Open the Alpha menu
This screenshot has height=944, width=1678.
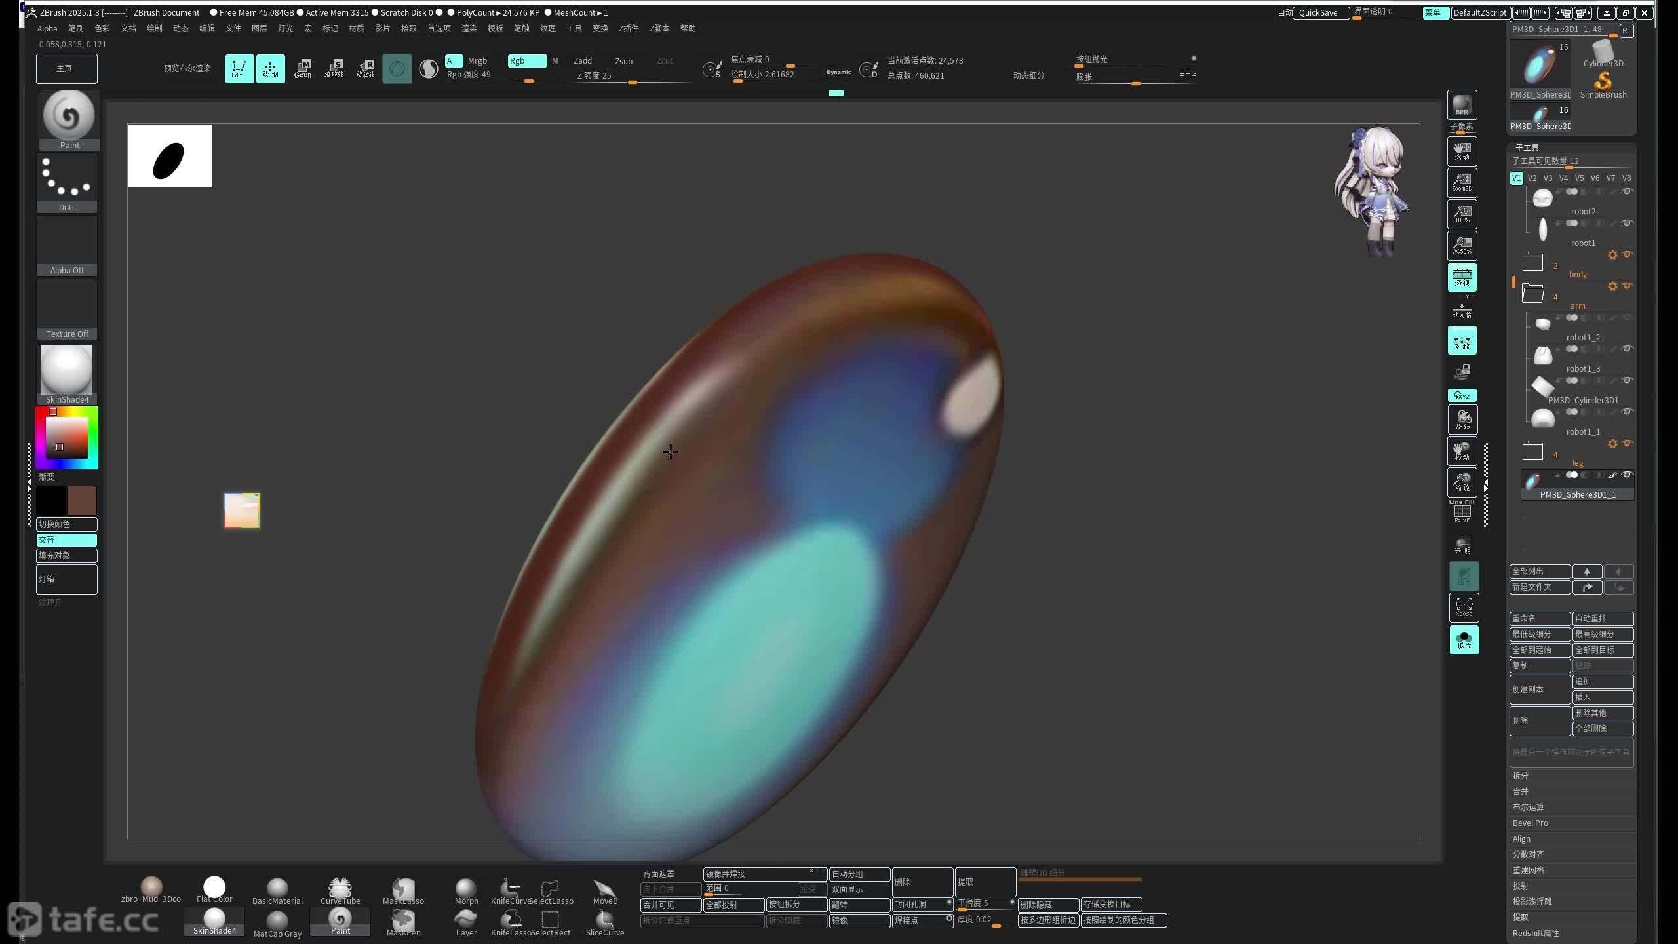(47, 28)
